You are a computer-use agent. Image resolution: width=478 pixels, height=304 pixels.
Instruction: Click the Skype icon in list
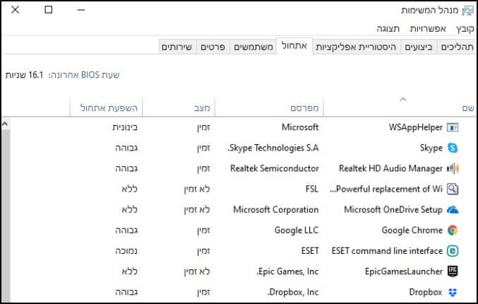(453, 148)
